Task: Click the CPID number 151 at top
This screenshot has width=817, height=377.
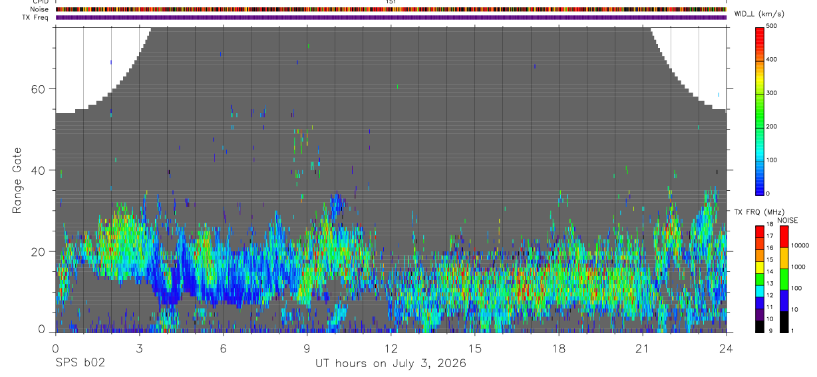Action: 391,2
